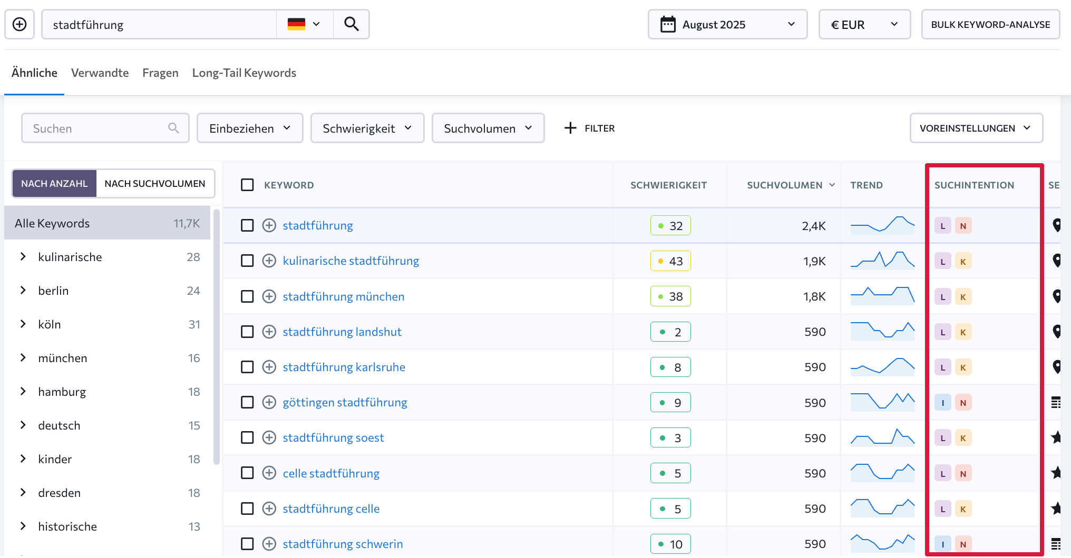Open the EUR currency dropdown
The image size is (1071, 558).
[864, 24]
